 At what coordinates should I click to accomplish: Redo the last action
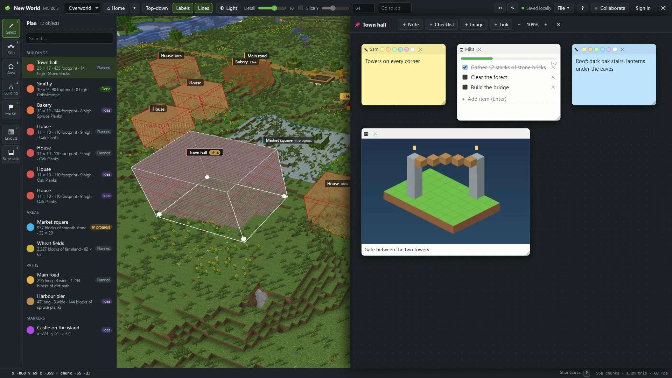click(512, 8)
